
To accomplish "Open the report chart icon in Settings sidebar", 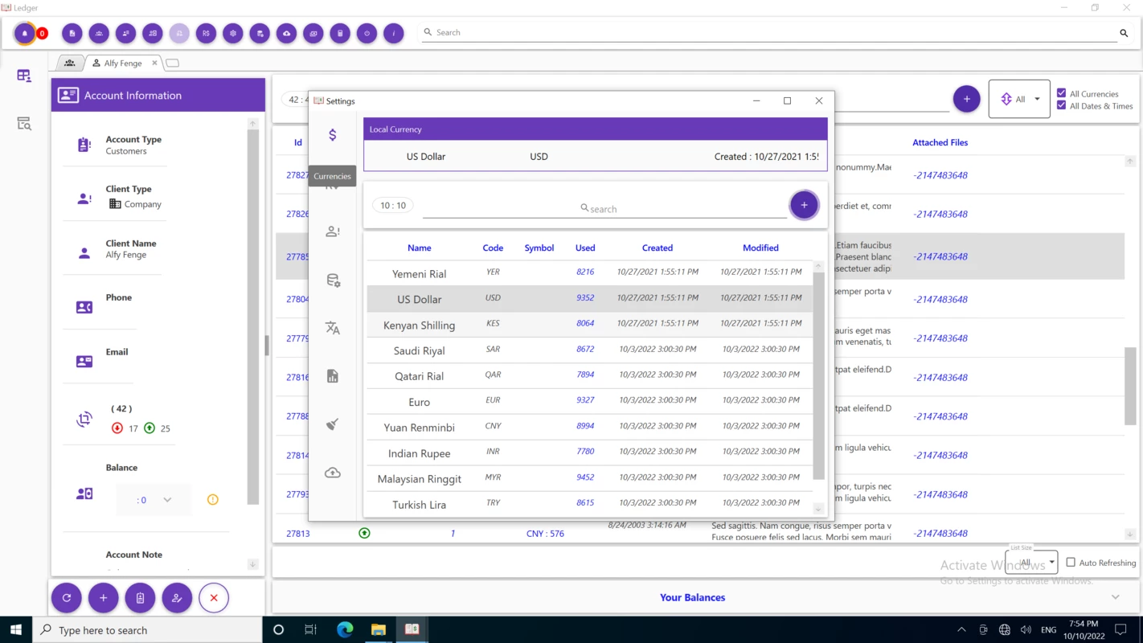I will pos(333,376).
